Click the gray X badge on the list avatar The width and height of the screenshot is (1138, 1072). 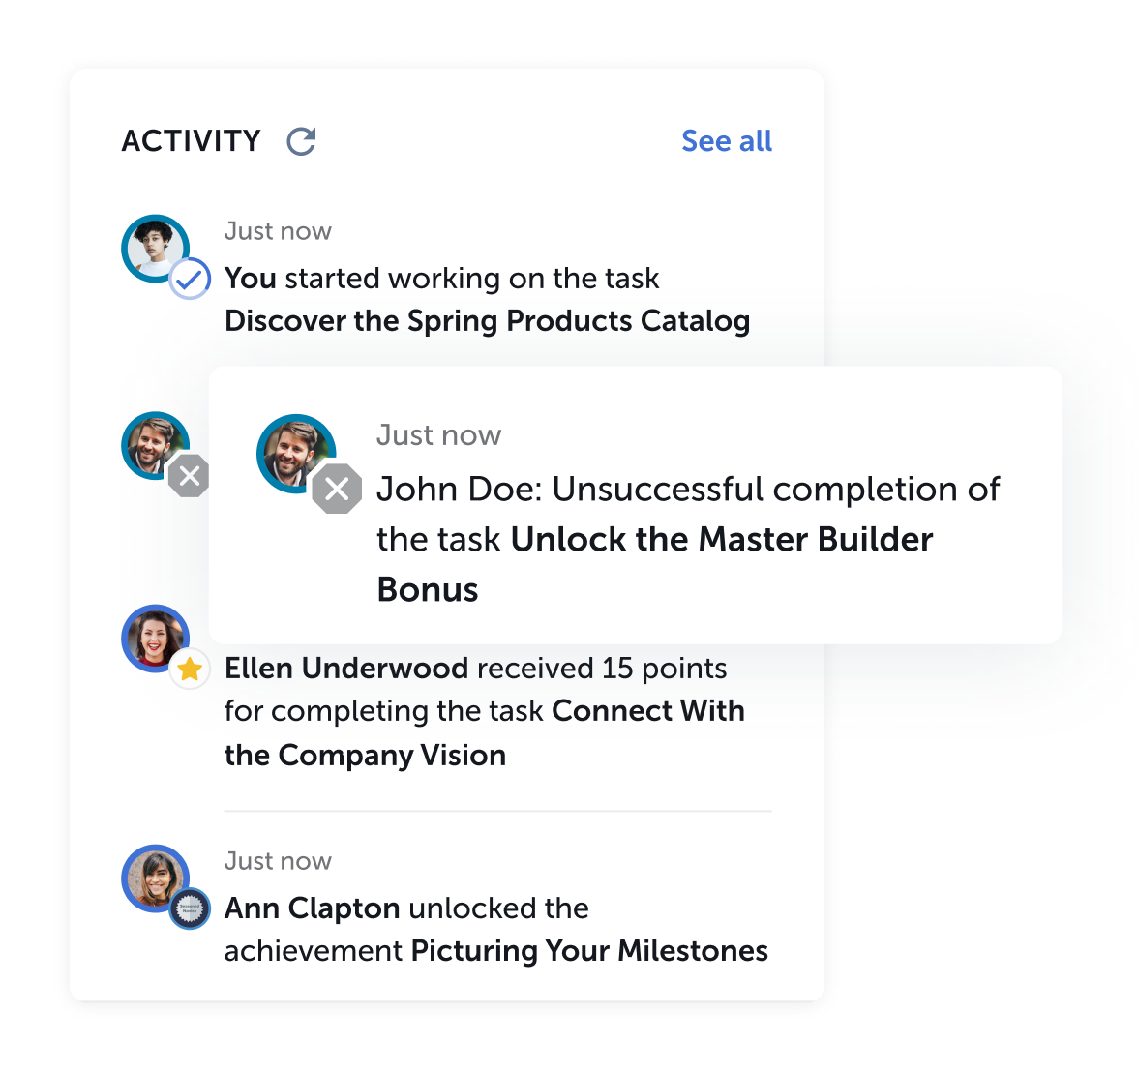click(190, 476)
